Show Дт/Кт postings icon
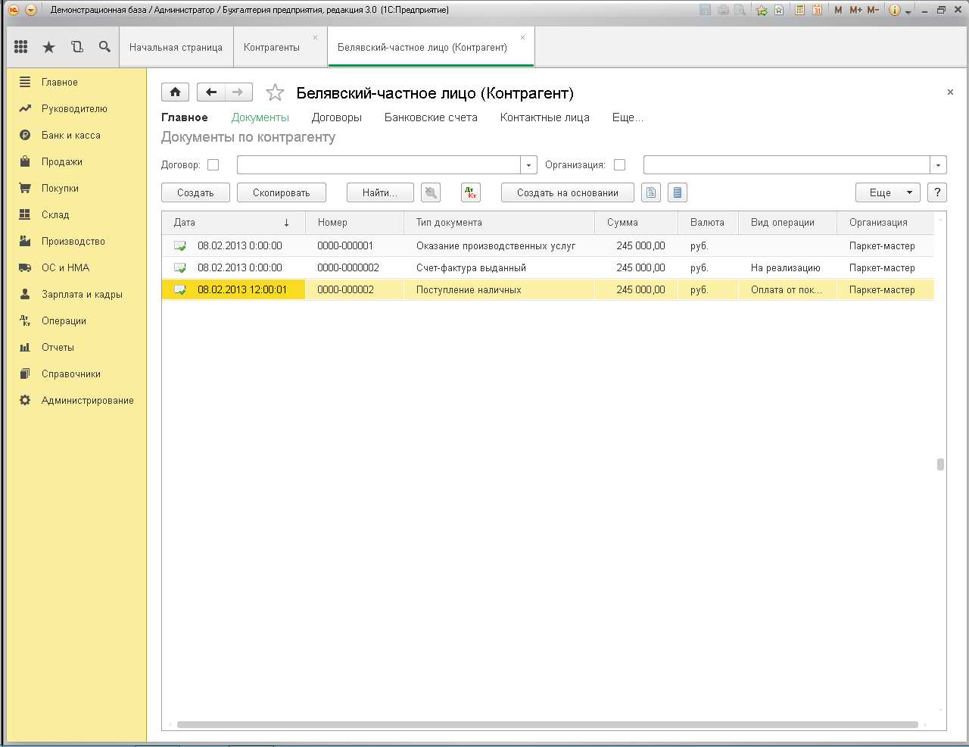The width and height of the screenshot is (969, 747). (x=471, y=193)
